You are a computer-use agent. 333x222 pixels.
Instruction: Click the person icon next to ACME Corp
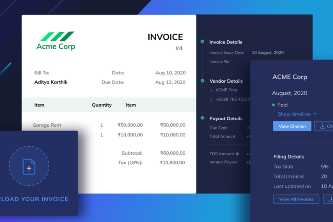point(211,90)
